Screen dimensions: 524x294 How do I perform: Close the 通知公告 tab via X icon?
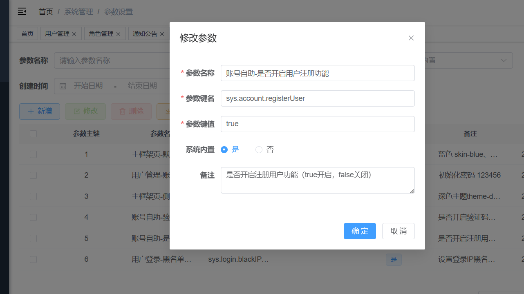(x=162, y=34)
